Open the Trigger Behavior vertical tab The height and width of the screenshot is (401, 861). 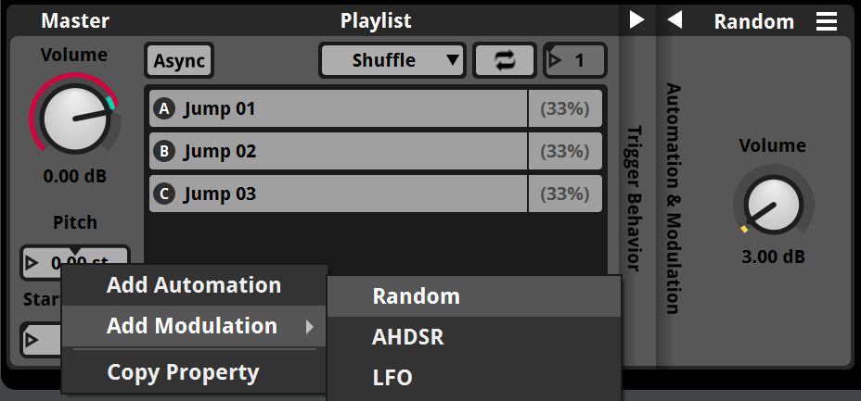(x=634, y=198)
